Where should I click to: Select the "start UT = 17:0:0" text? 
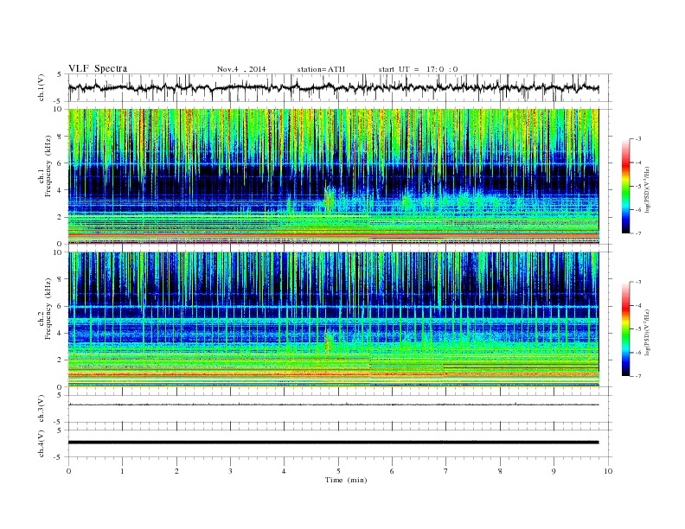coord(418,69)
